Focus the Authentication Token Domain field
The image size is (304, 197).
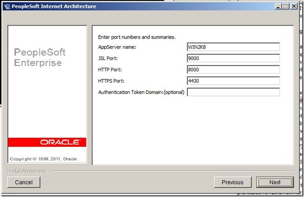(233, 92)
